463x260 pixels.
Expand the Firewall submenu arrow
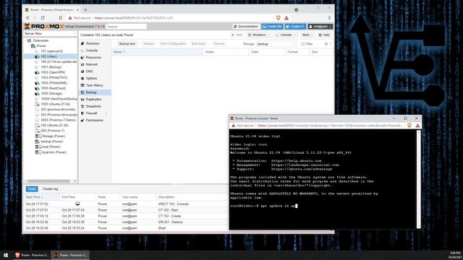106,113
